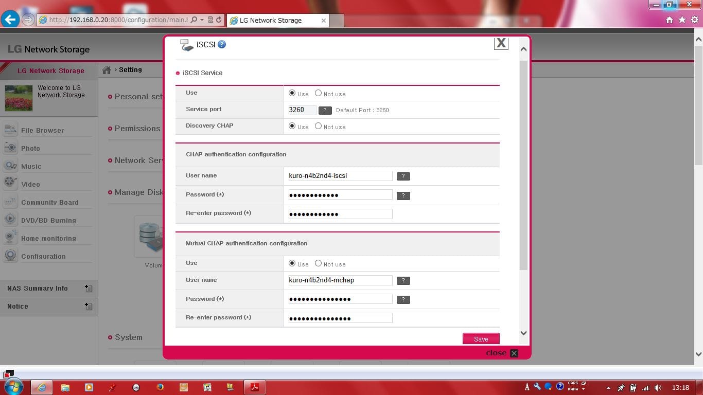The width and height of the screenshot is (703, 395).
Task: Click the Service port input field
Action: (x=302, y=110)
